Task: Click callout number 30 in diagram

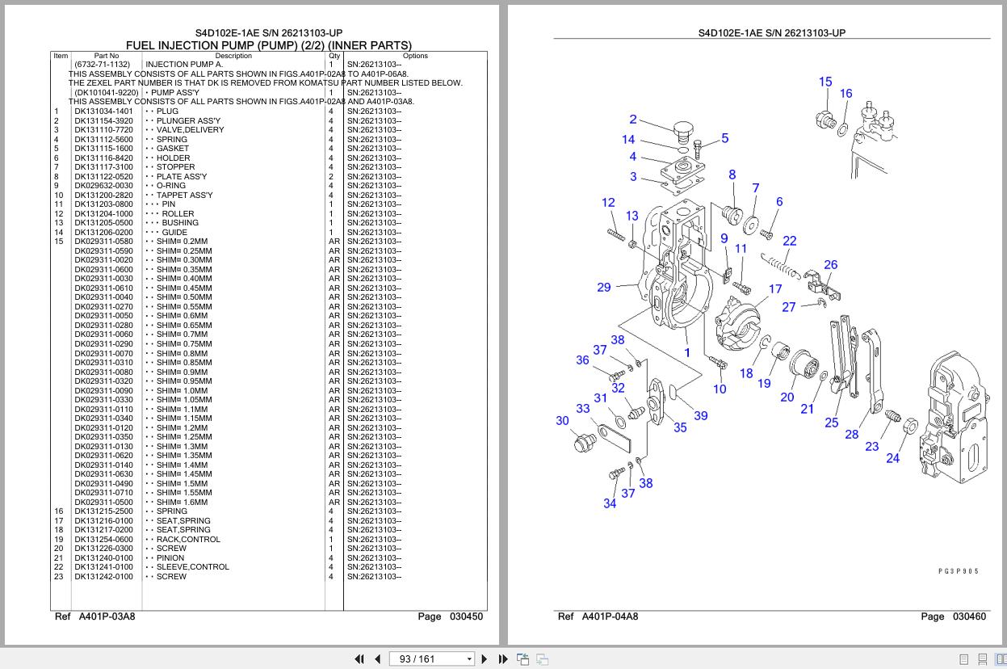Action: pyautogui.click(x=563, y=420)
